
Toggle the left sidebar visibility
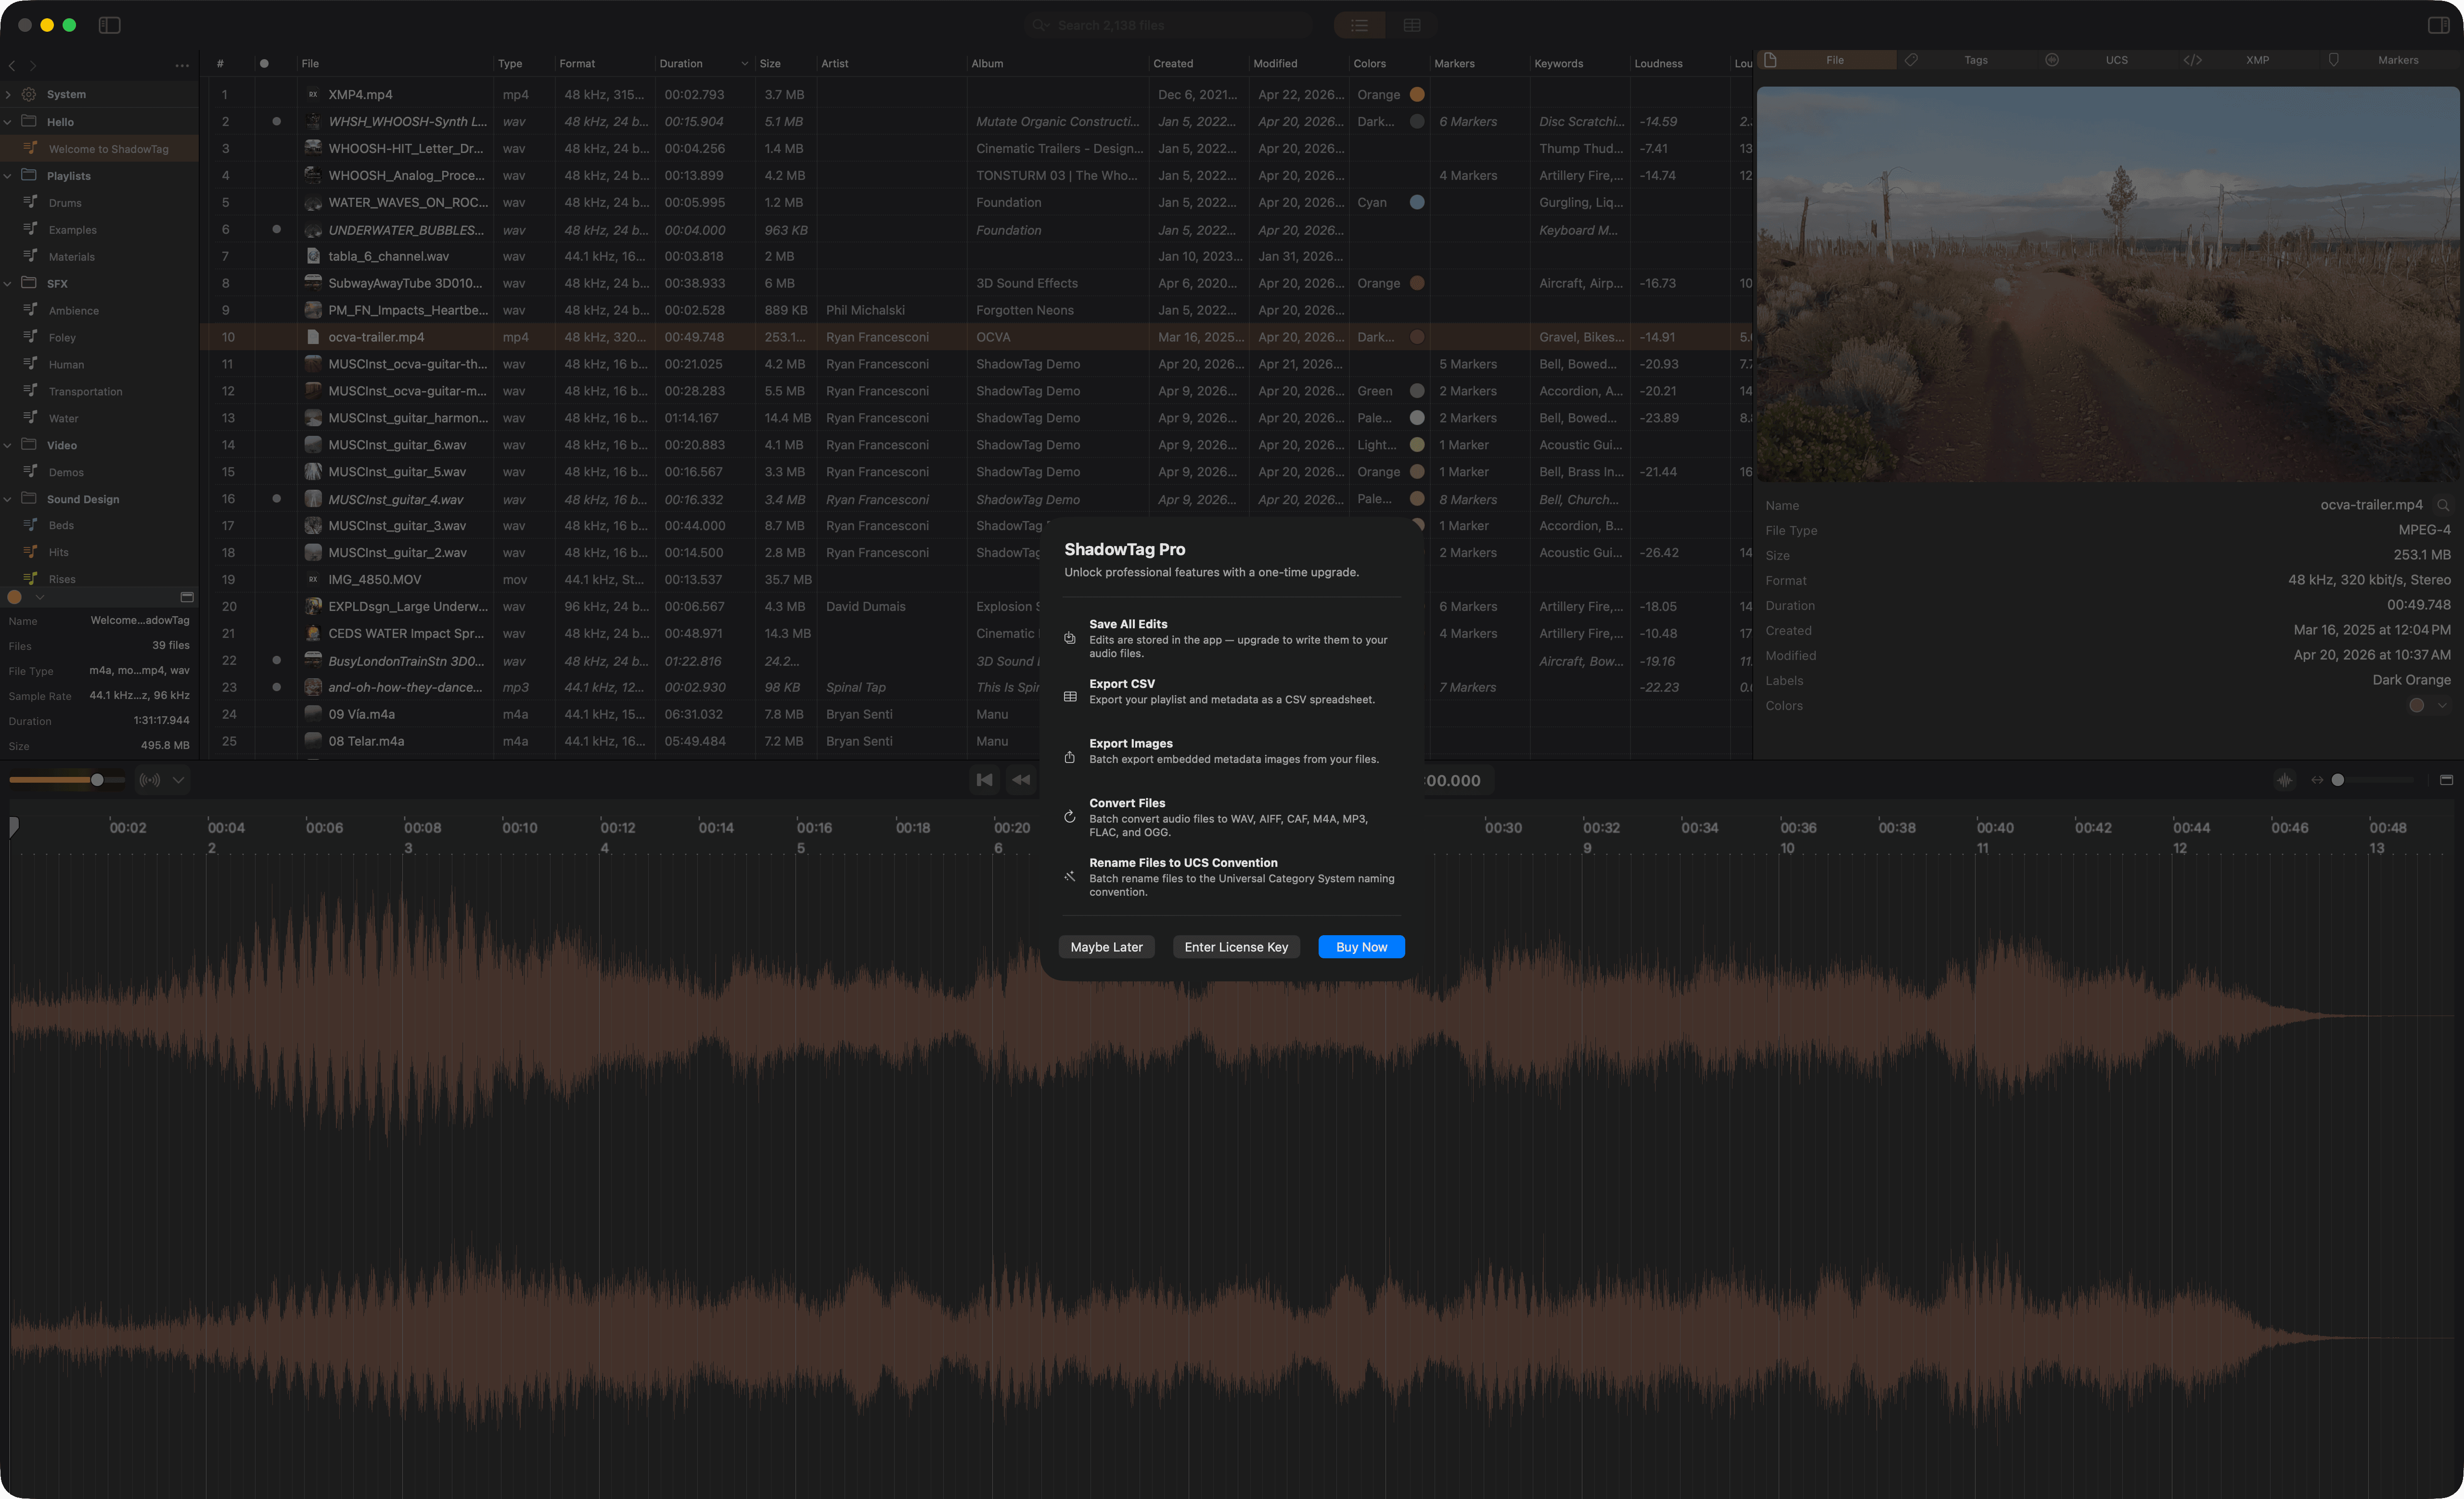110,25
